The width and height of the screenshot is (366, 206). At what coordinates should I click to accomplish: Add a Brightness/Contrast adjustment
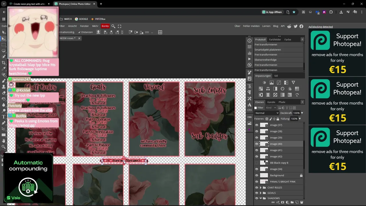264,83
